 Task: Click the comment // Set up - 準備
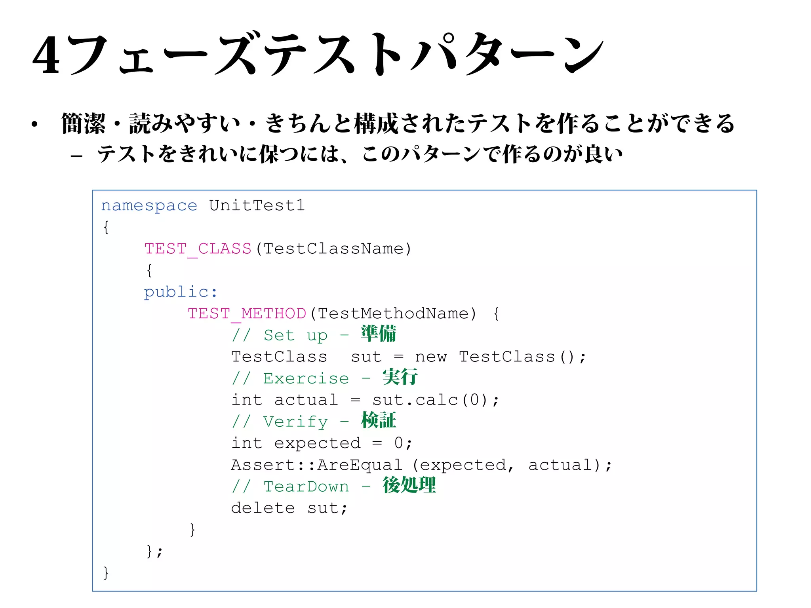(314, 334)
